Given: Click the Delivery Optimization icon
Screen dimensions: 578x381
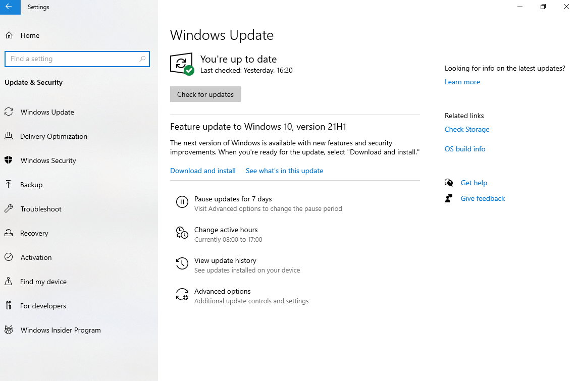Looking at the screenshot, I should (x=9, y=136).
